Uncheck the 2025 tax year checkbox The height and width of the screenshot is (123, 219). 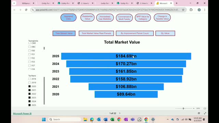point(29,105)
